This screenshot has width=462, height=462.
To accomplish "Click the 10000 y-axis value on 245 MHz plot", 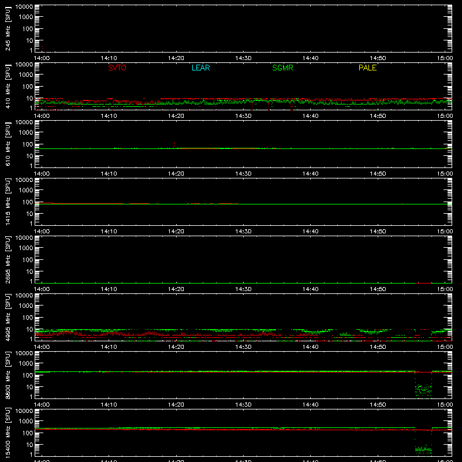I will click(24, 7).
